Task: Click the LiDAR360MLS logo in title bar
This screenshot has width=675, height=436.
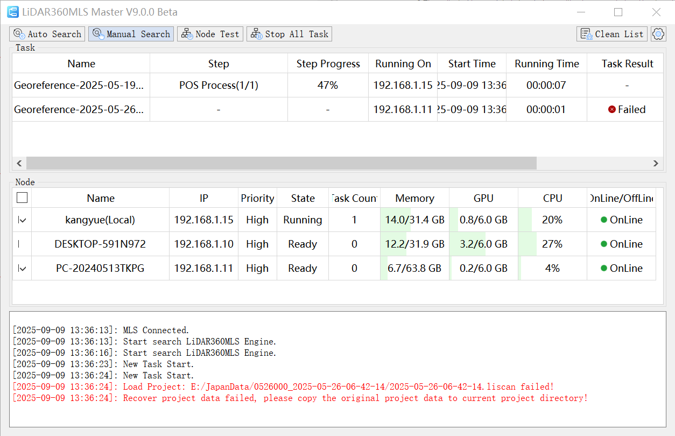Action: [12, 12]
